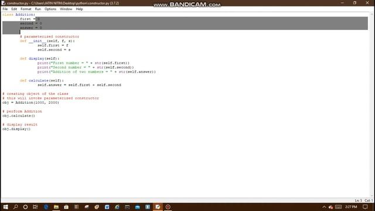375x211 pixels.
Task: Switch to Microsoft Word on the taskbar
Action: [x=107, y=207]
